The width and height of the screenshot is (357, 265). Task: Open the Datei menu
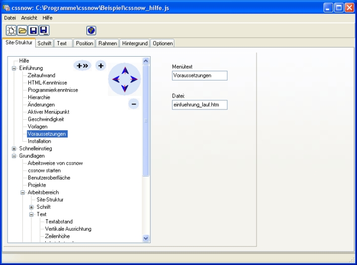10,17
